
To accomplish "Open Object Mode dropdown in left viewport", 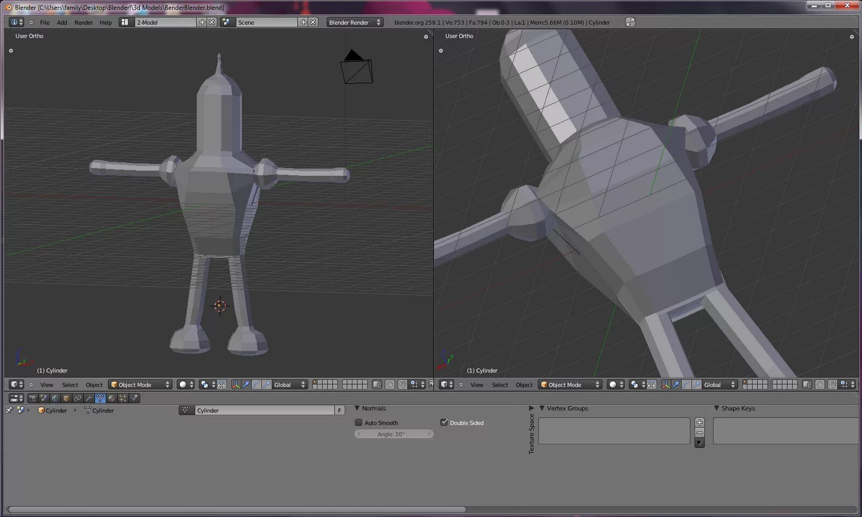I will pos(140,384).
